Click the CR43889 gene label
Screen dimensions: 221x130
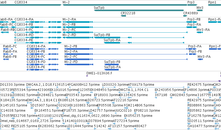pos(191,13)
